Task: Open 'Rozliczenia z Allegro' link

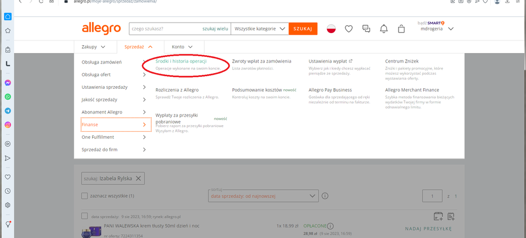Action: pos(177,90)
